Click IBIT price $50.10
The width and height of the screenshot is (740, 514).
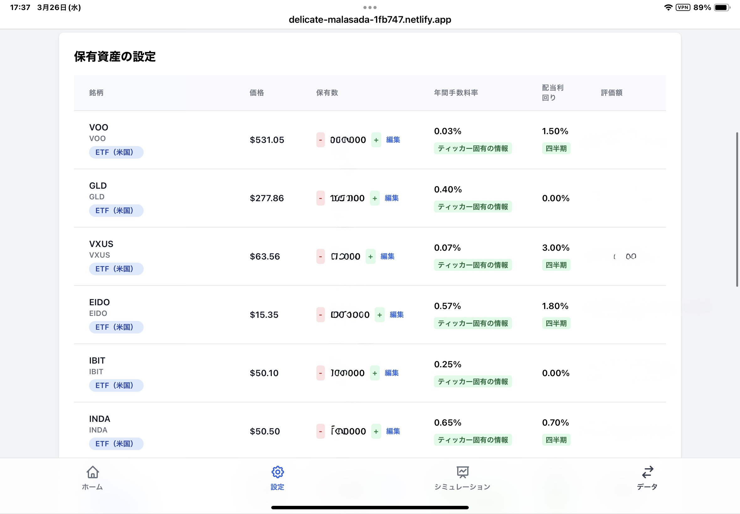click(x=264, y=373)
